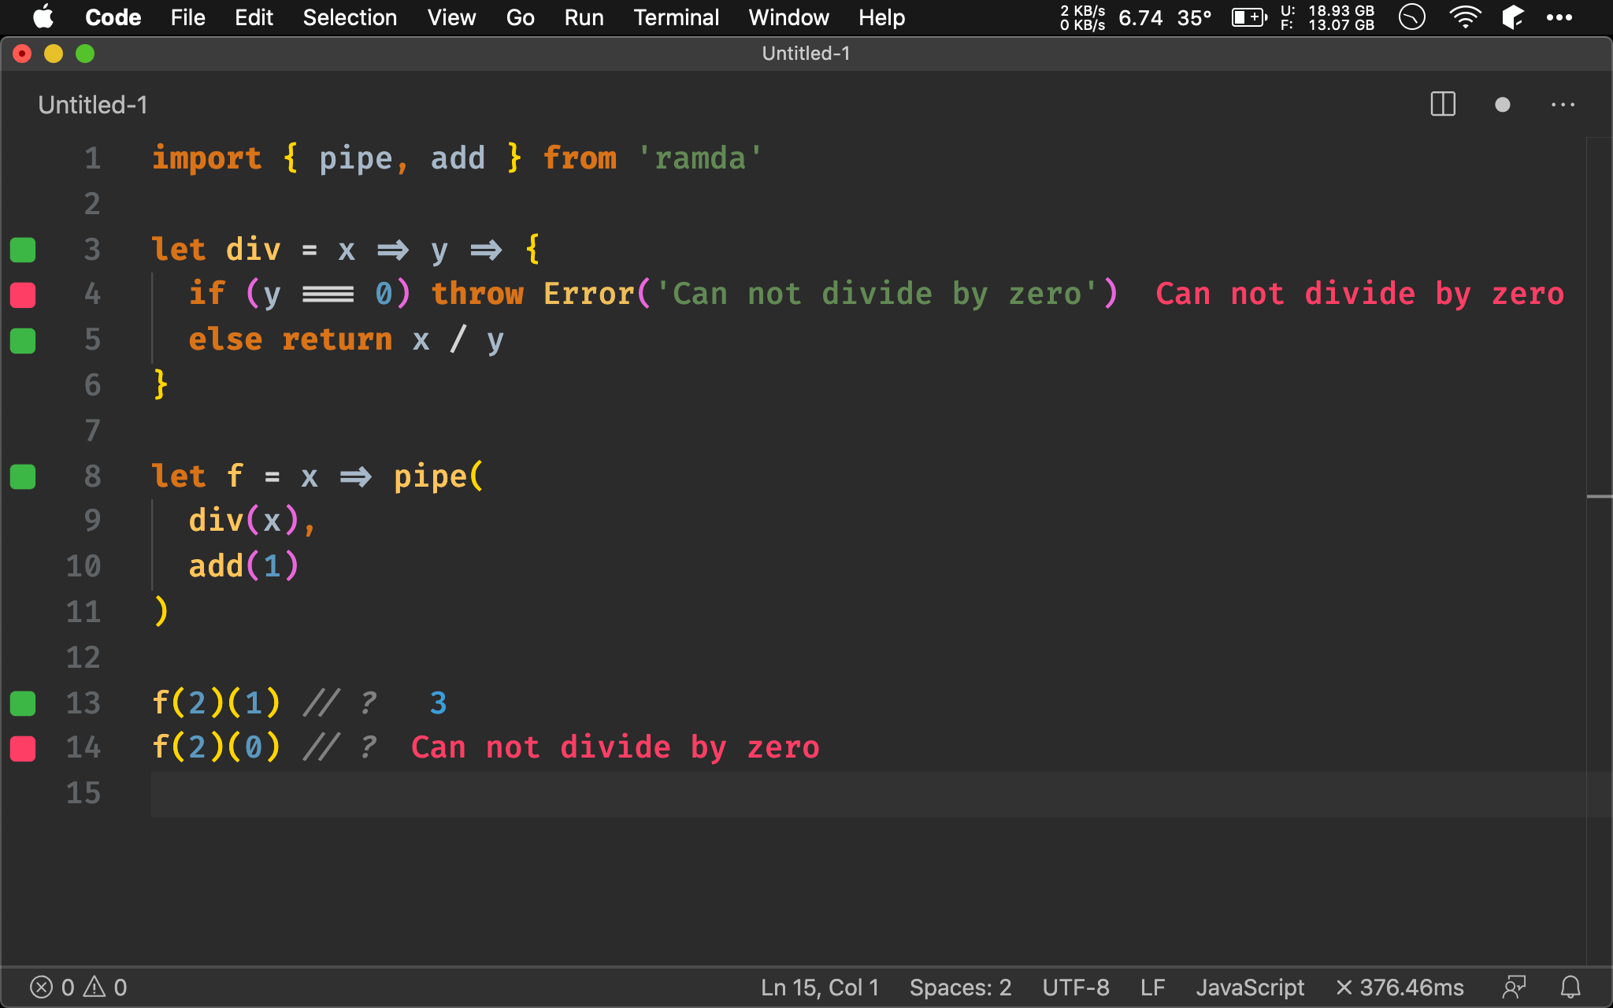
Task: Open the Run menu
Action: pos(584,17)
